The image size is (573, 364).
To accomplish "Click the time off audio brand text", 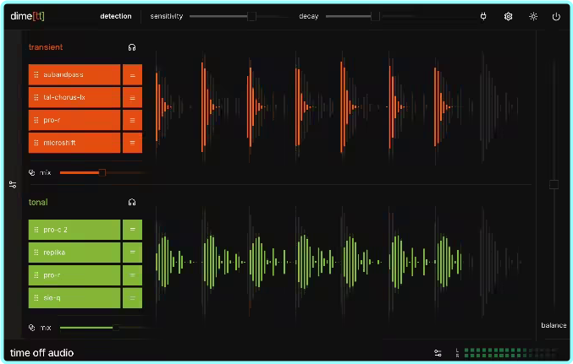I will tap(41, 353).
